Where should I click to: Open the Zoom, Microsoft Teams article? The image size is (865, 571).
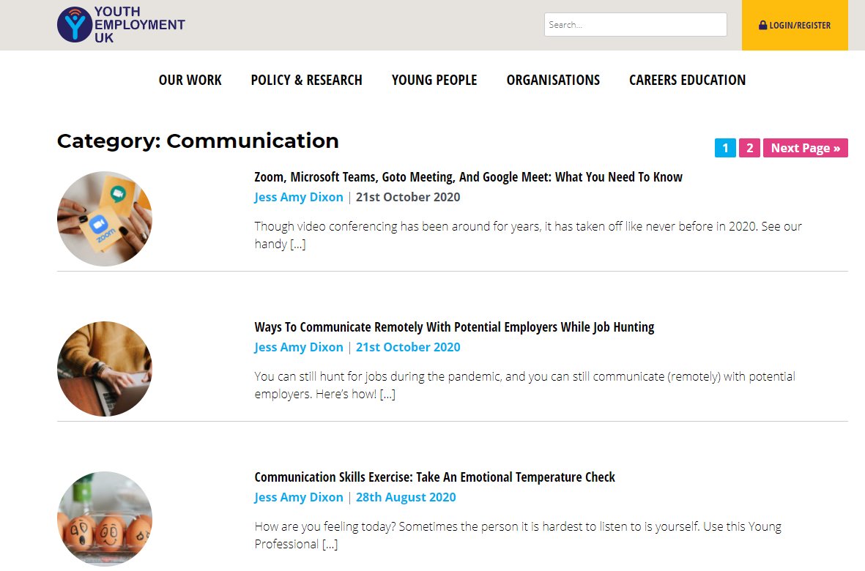[x=467, y=176]
